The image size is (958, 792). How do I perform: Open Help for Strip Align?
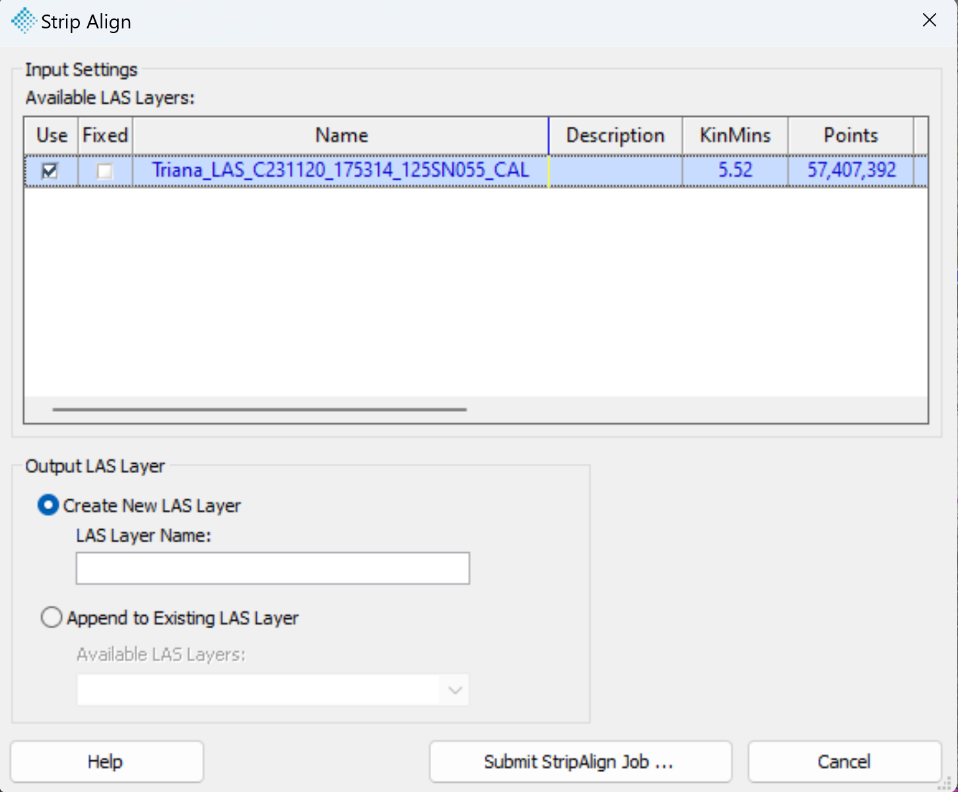click(x=106, y=762)
